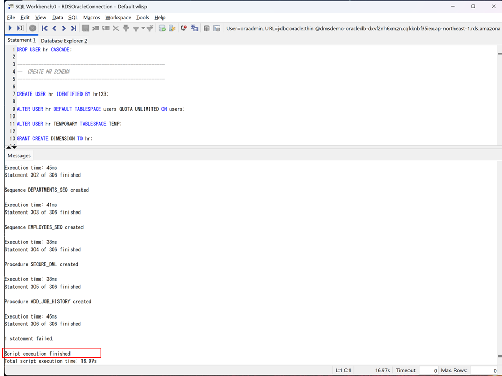Open the File menu
Viewport: 502px width, 376px height.
pos(11,18)
